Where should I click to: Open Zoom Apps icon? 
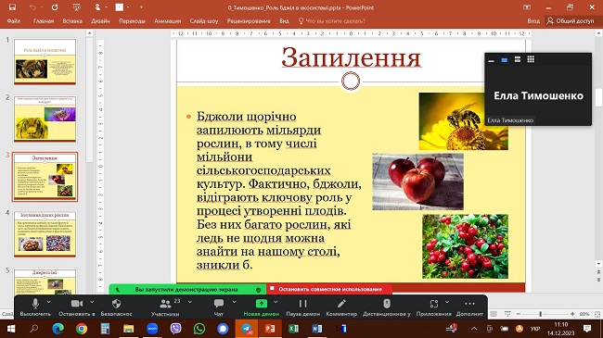coord(434,304)
